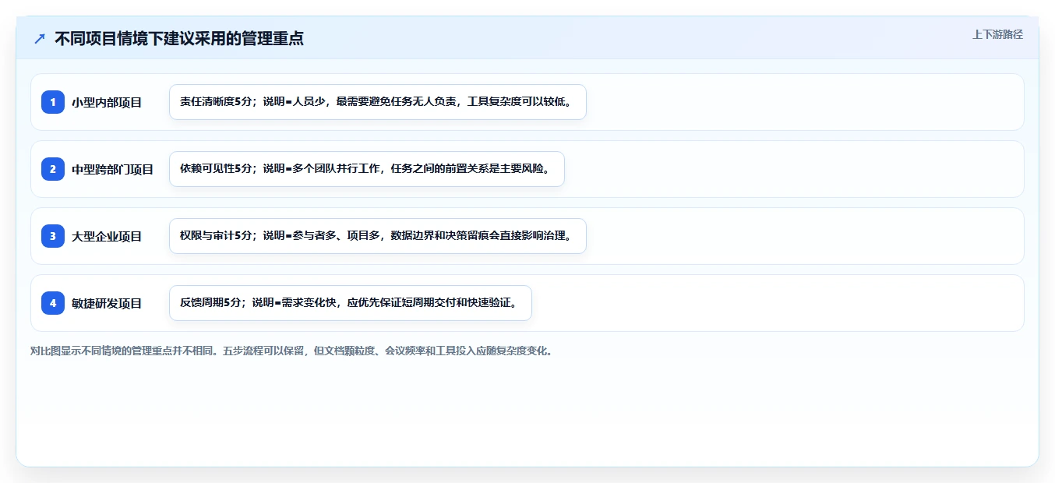
Task: Click the footnote starting with 对比图显示
Action: pyautogui.click(x=291, y=351)
